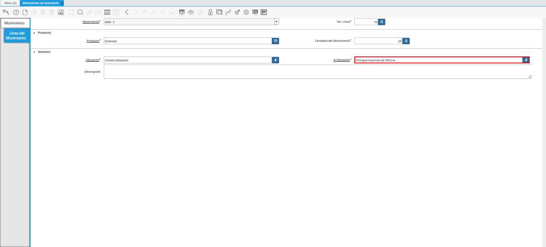Click the first delete trash icon
Viewport: 546px width, 247px height.
(x=43, y=12)
